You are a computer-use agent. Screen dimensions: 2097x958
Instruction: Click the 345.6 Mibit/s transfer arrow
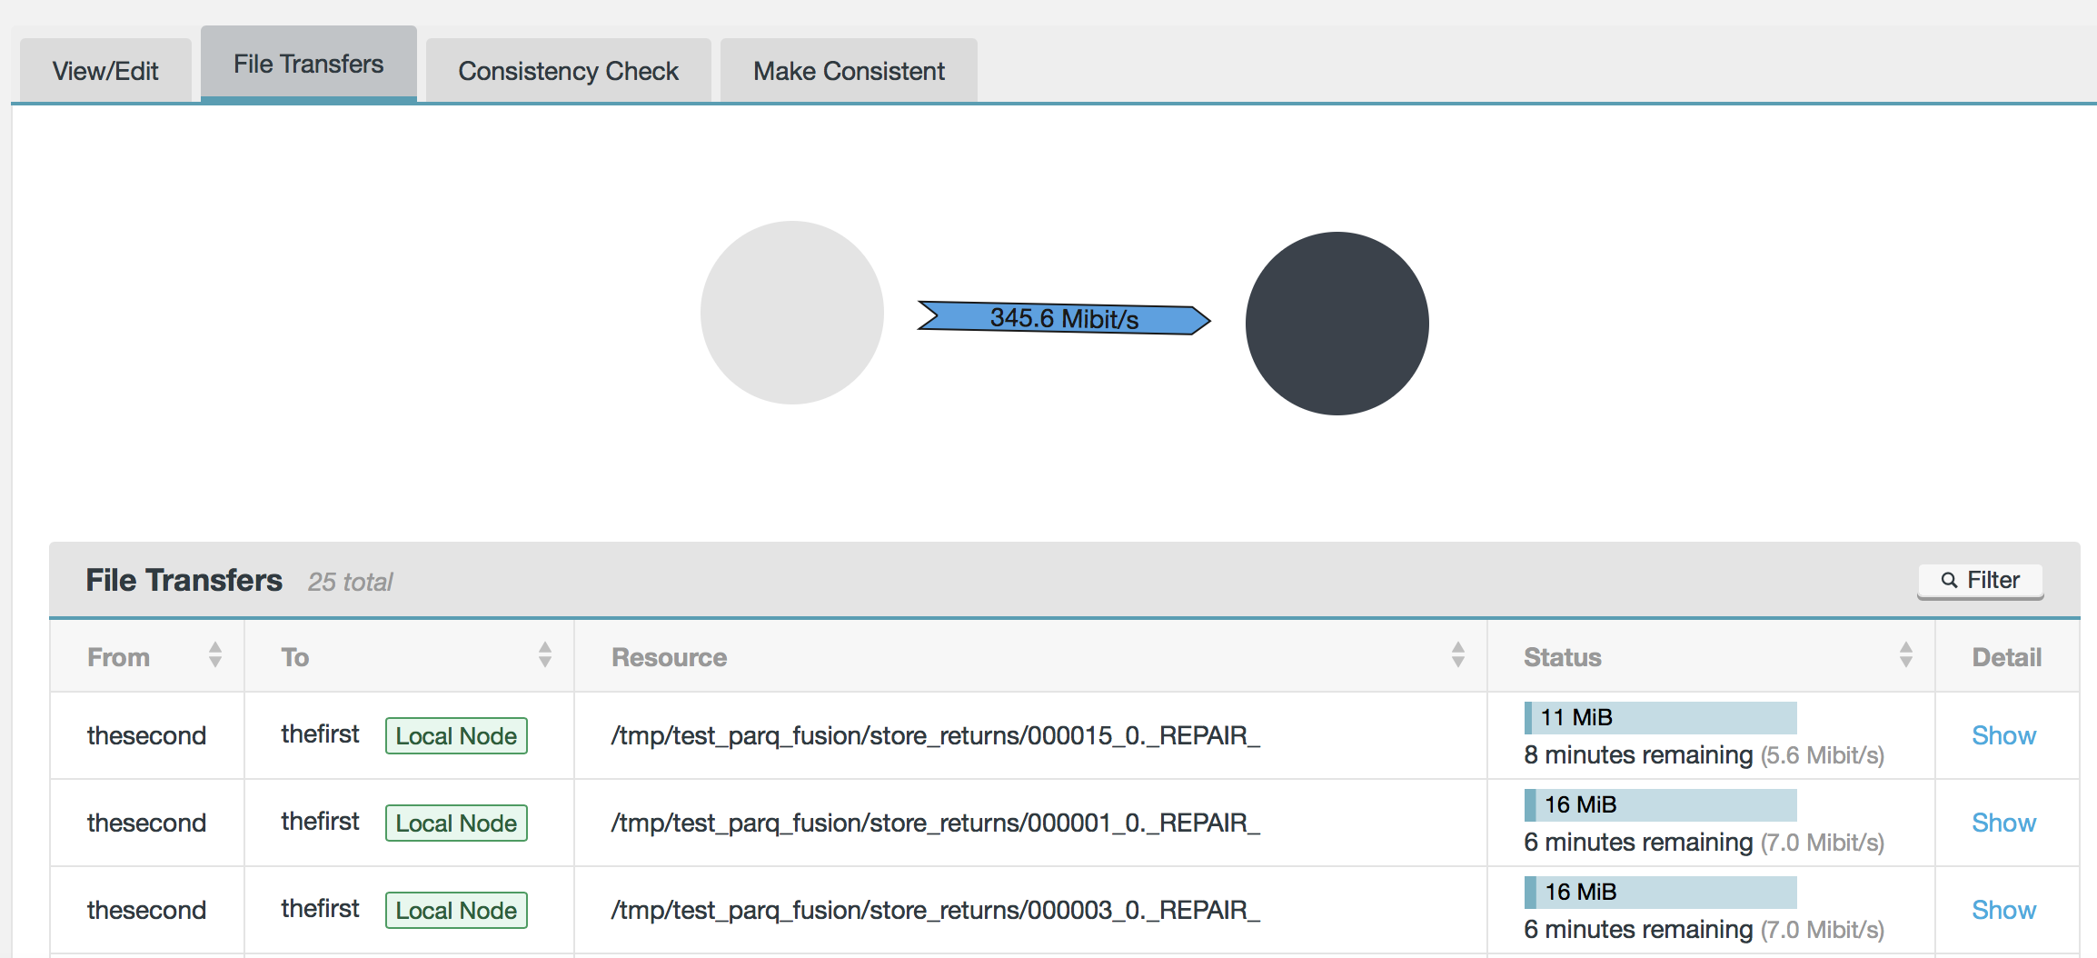pyautogui.click(x=1063, y=318)
